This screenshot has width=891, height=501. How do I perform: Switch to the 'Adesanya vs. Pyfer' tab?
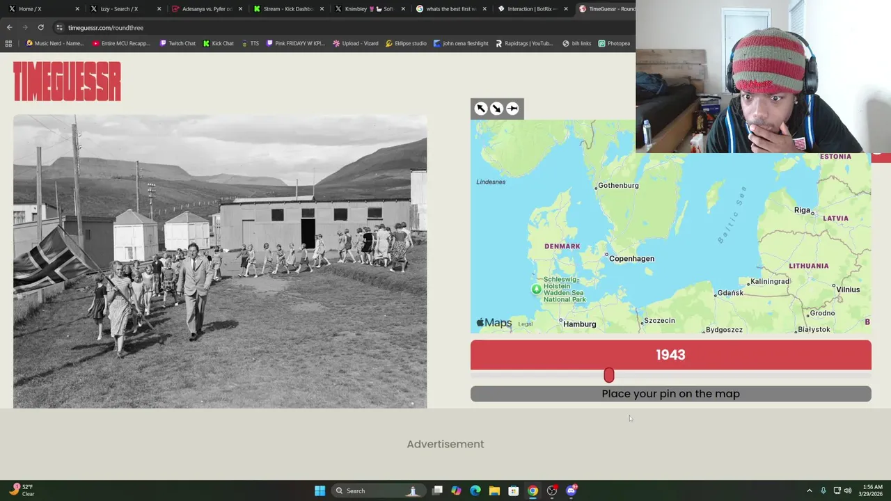[207, 9]
